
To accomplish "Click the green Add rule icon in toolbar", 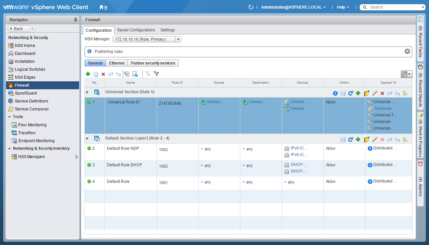I will 88,74.
